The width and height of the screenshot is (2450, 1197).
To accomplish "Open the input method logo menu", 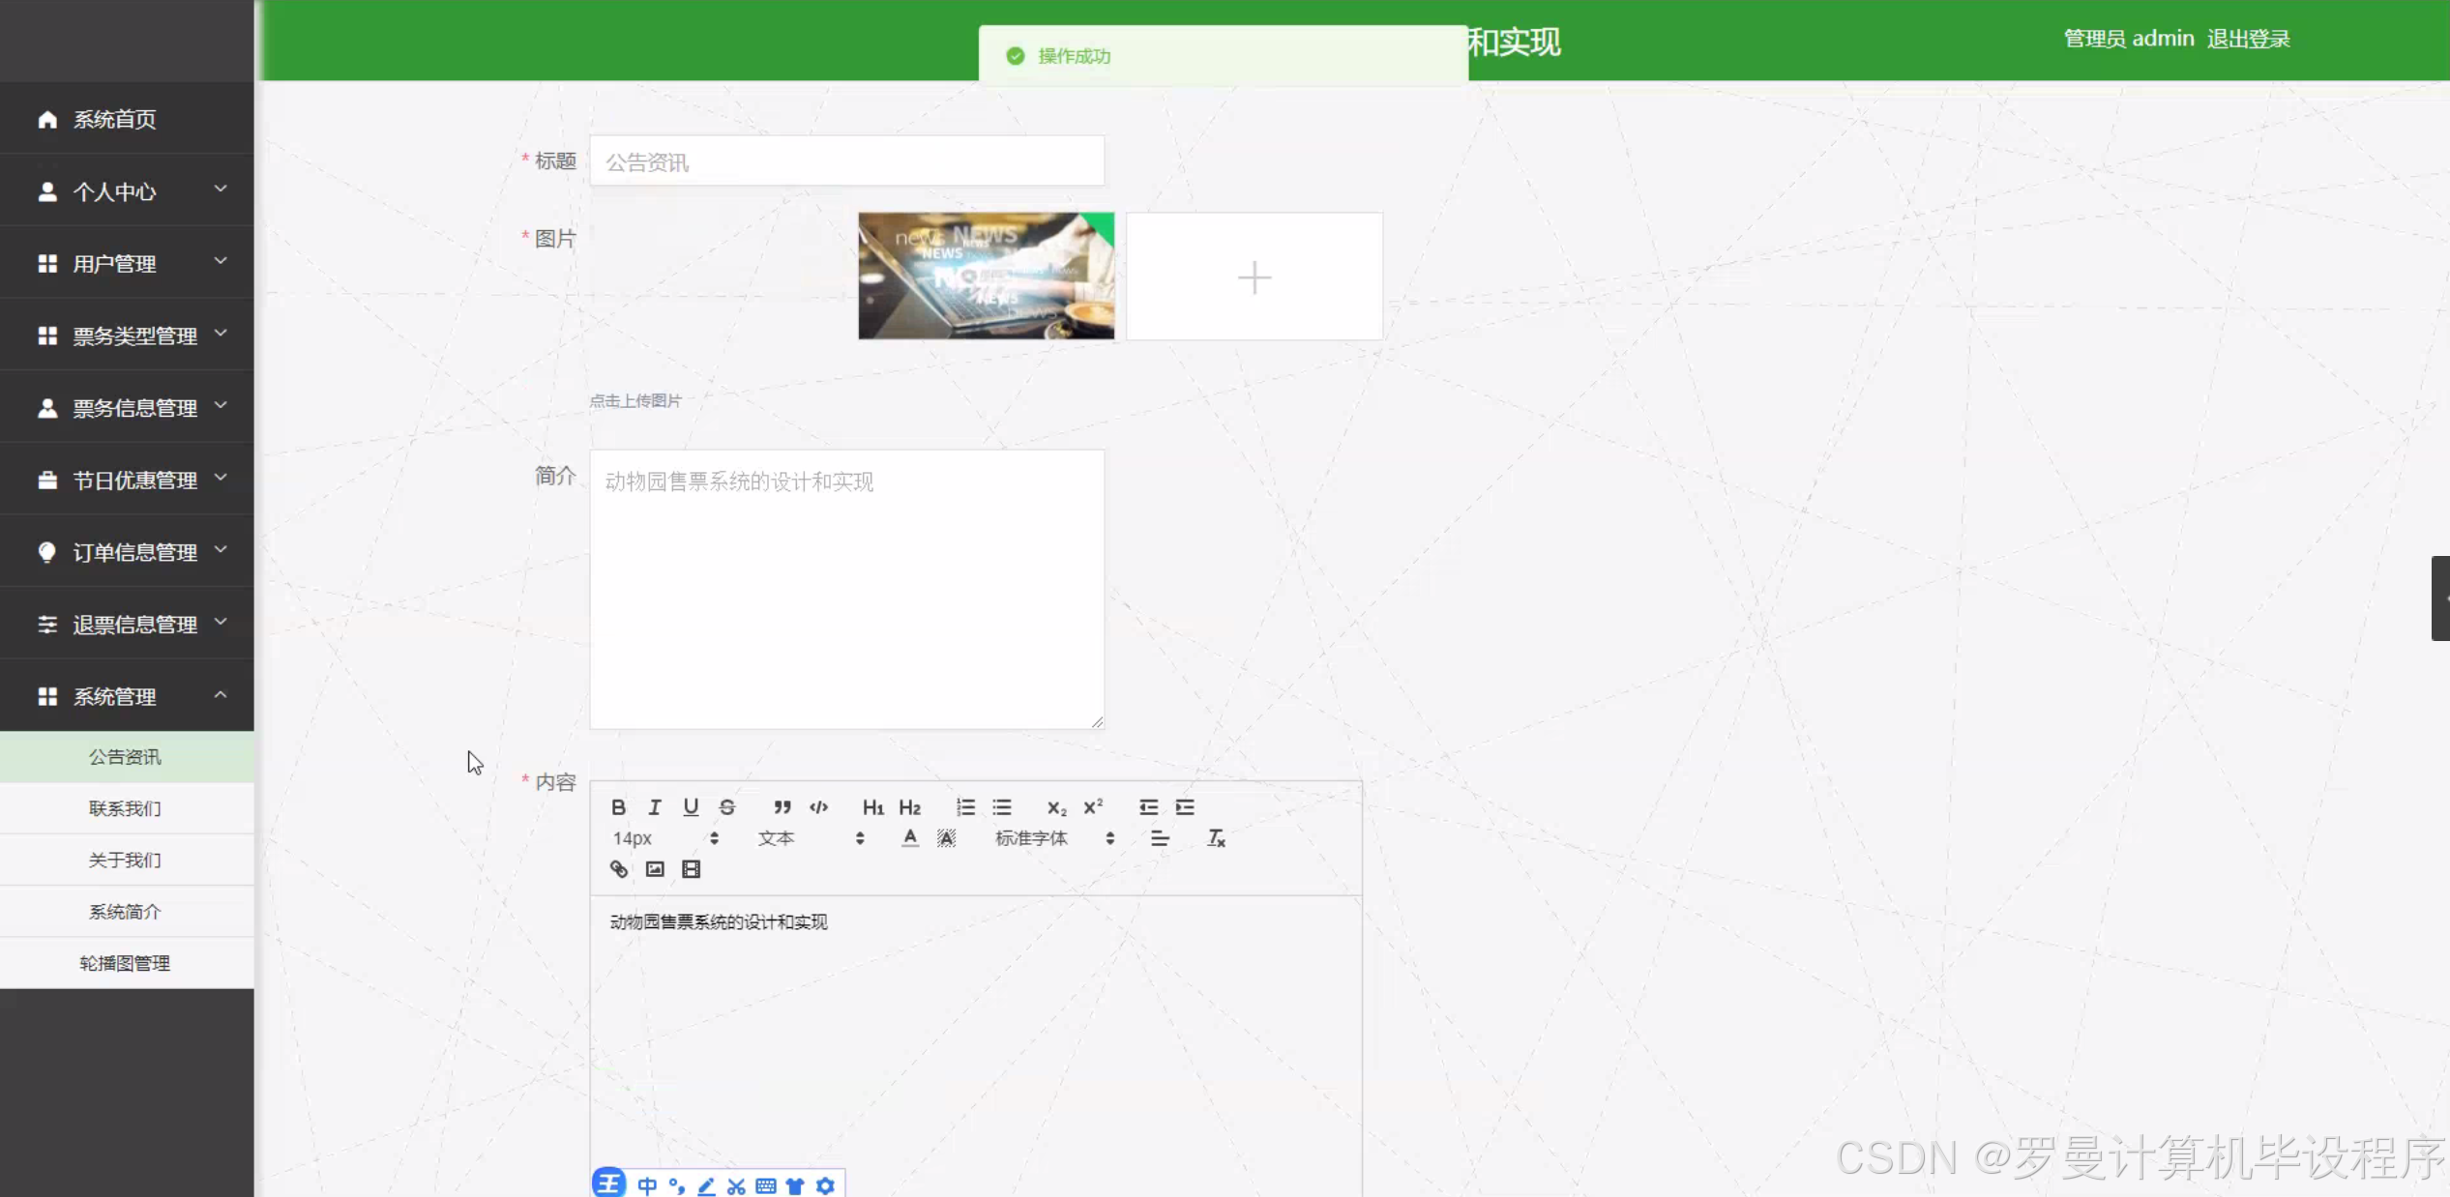I will (609, 1182).
